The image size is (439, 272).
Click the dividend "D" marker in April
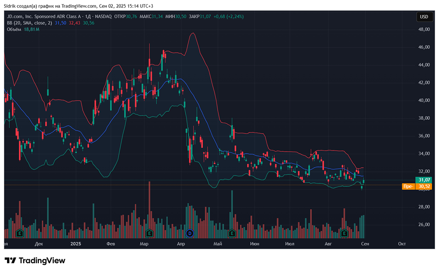click(190, 233)
